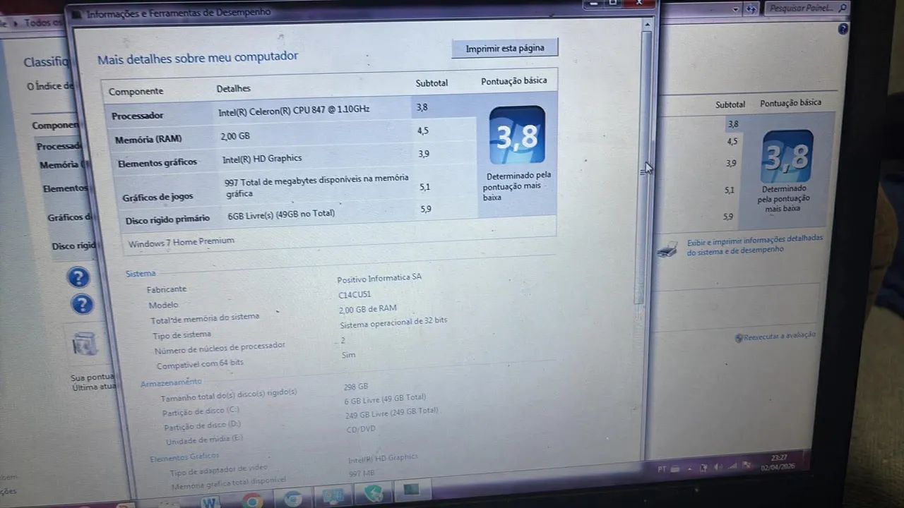
Task: Click the 2,00 GB memory detail
Action: (x=234, y=135)
